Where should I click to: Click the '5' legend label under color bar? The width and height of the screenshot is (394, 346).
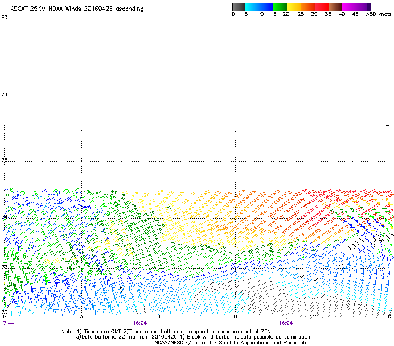click(x=246, y=14)
